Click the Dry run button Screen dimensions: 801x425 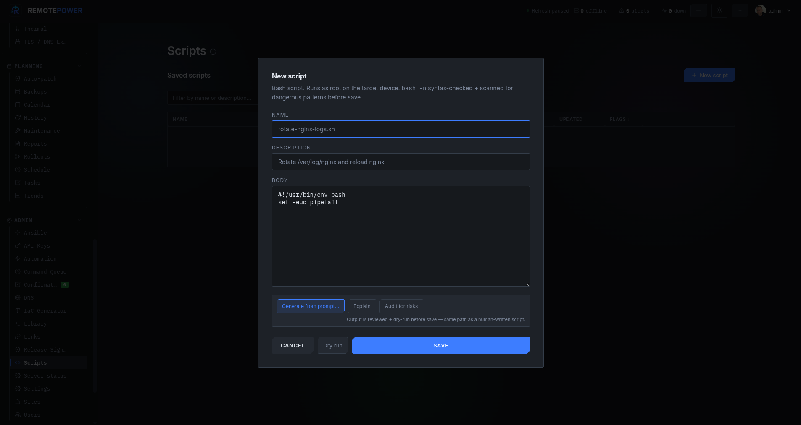click(333, 345)
